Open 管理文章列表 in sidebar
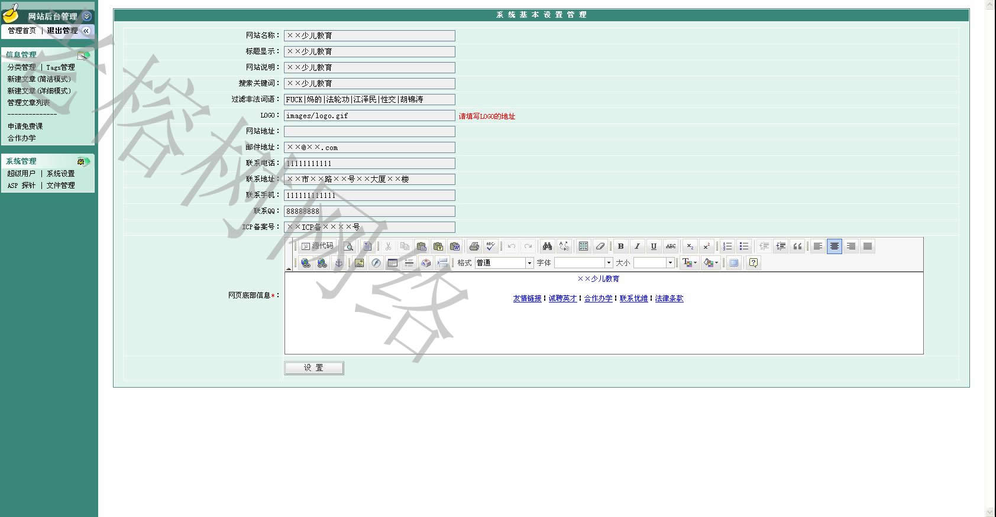This screenshot has height=517, width=996. [28, 103]
